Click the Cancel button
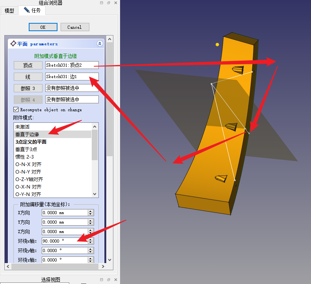 coord(75,27)
